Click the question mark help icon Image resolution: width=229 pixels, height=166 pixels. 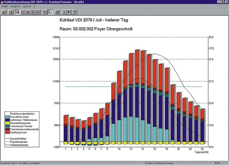75,12
